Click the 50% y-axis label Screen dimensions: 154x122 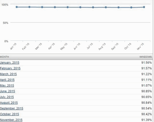click(6, 23)
